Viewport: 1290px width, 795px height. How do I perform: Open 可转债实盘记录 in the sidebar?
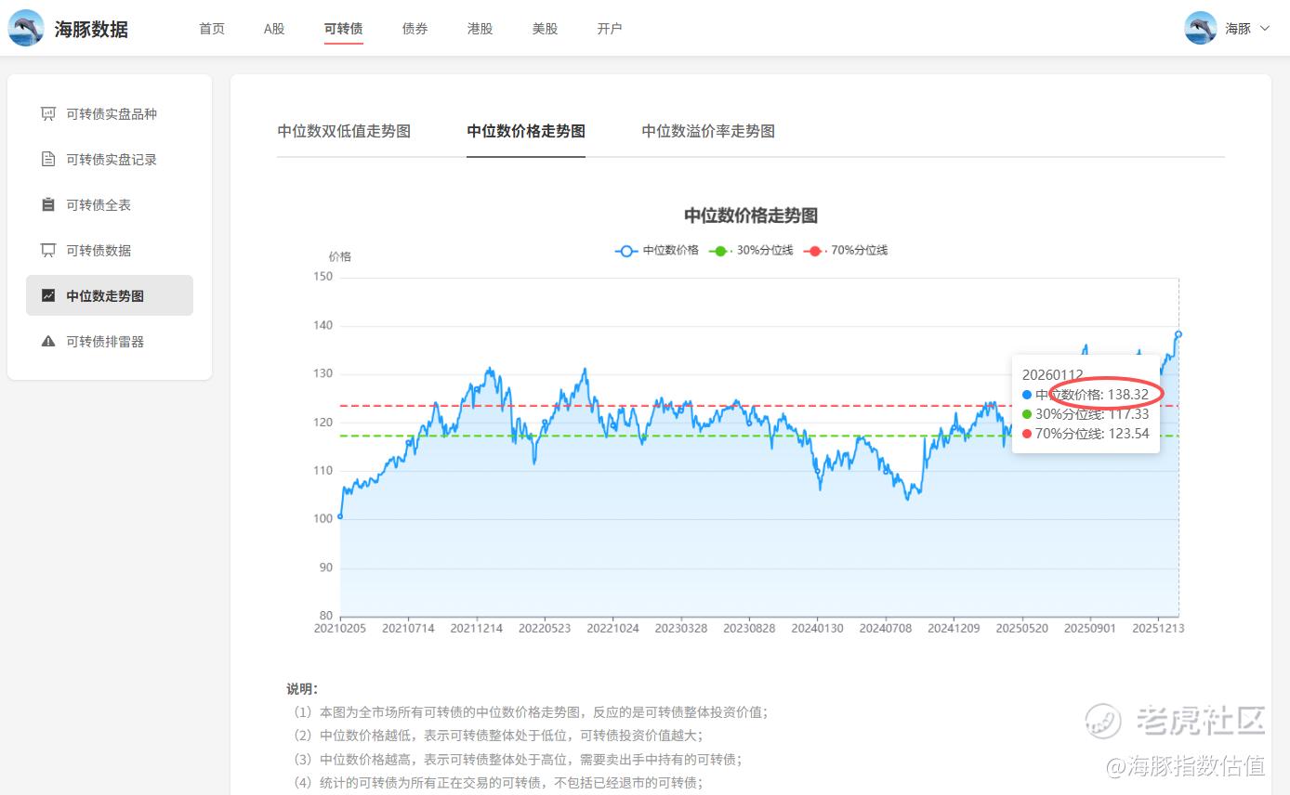(110, 160)
